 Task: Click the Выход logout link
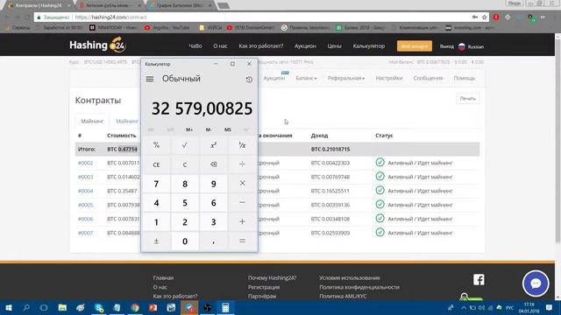[x=447, y=46]
